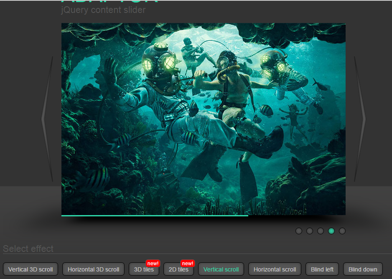Jump to the first slide dot

[299, 231]
